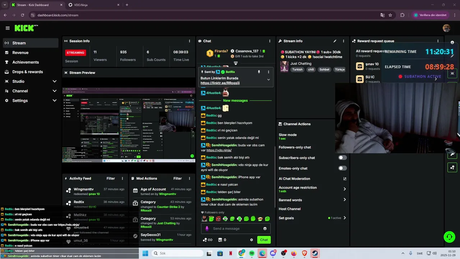The height and width of the screenshot is (259, 460).
Task: Open Netflix from the taskbar
Action: 230,253
